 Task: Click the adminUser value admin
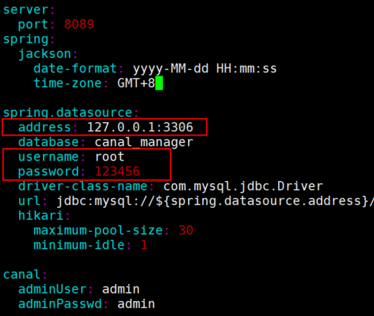121,289
